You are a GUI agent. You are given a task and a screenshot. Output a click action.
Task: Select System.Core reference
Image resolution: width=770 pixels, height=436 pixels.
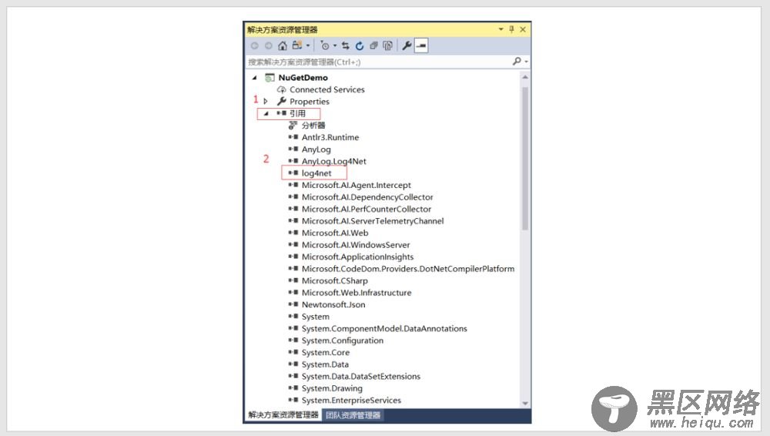click(x=326, y=353)
